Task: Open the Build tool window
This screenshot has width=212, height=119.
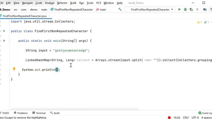Action: point(55,113)
